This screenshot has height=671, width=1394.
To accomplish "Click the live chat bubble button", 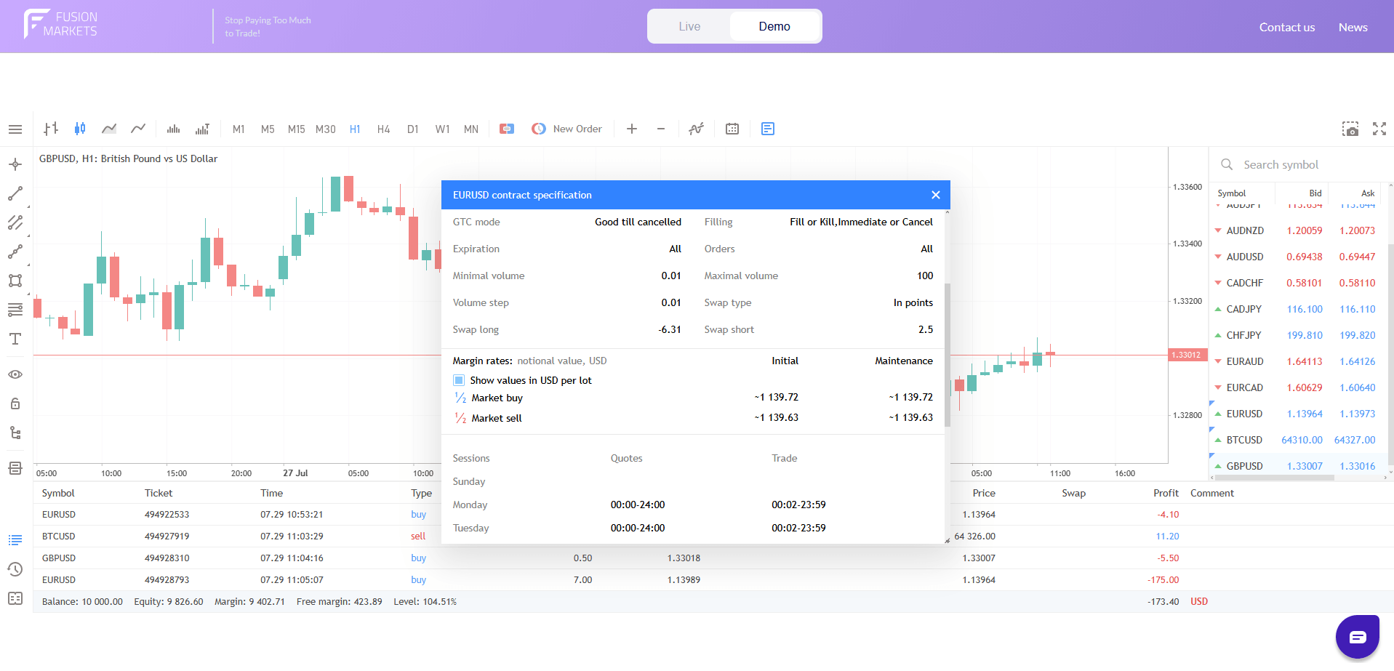I will [1358, 637].
